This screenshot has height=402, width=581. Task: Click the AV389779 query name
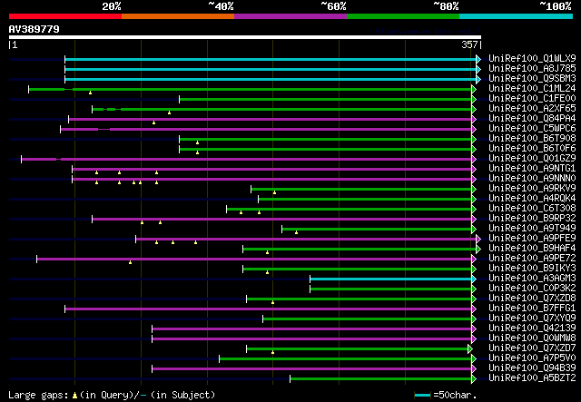(x=34, y=29)
